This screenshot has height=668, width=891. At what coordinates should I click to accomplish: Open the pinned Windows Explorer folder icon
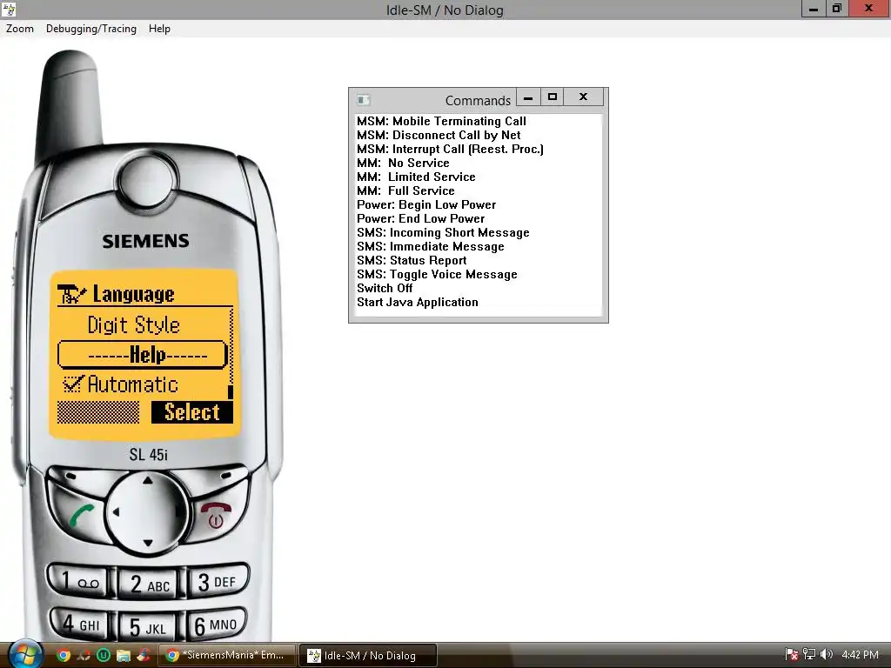click(124, 655)
